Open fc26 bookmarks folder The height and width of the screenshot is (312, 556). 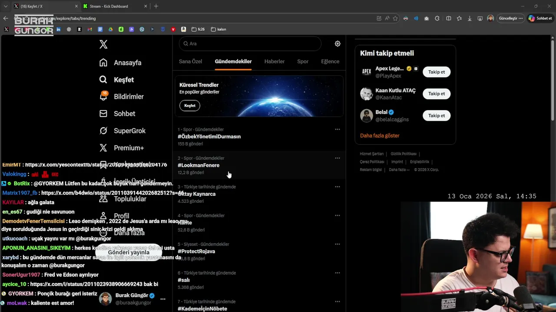[x=198, y=29]
